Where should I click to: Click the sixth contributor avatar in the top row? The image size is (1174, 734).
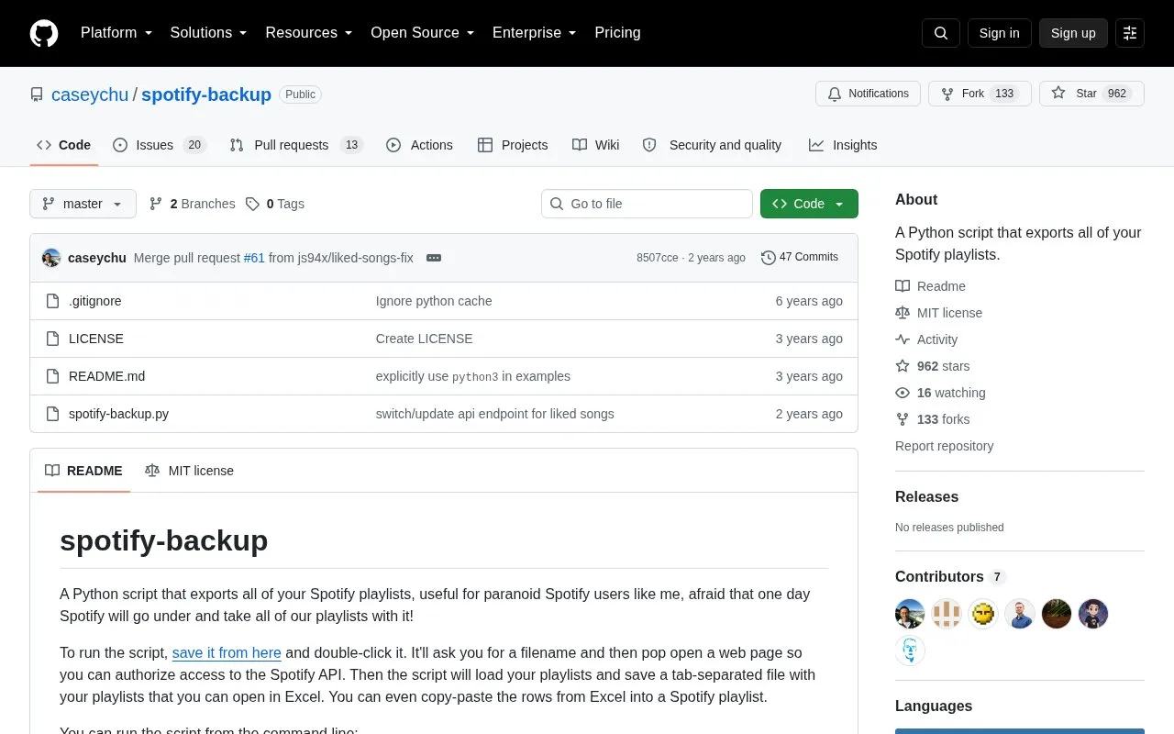[x=1093, y=614]
